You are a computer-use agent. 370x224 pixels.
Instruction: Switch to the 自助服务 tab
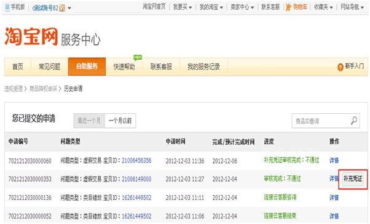tap(87, 66)
